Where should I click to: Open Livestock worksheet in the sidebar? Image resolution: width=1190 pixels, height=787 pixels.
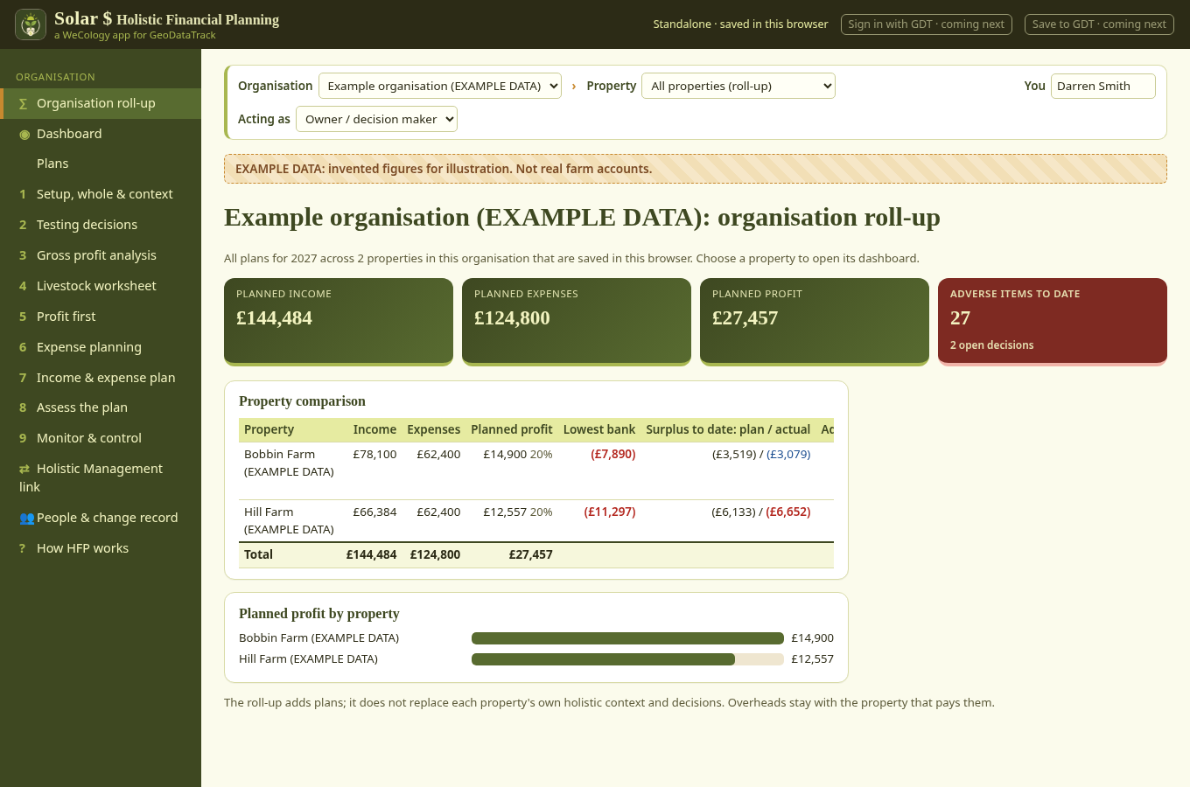[x=101, y=286]
